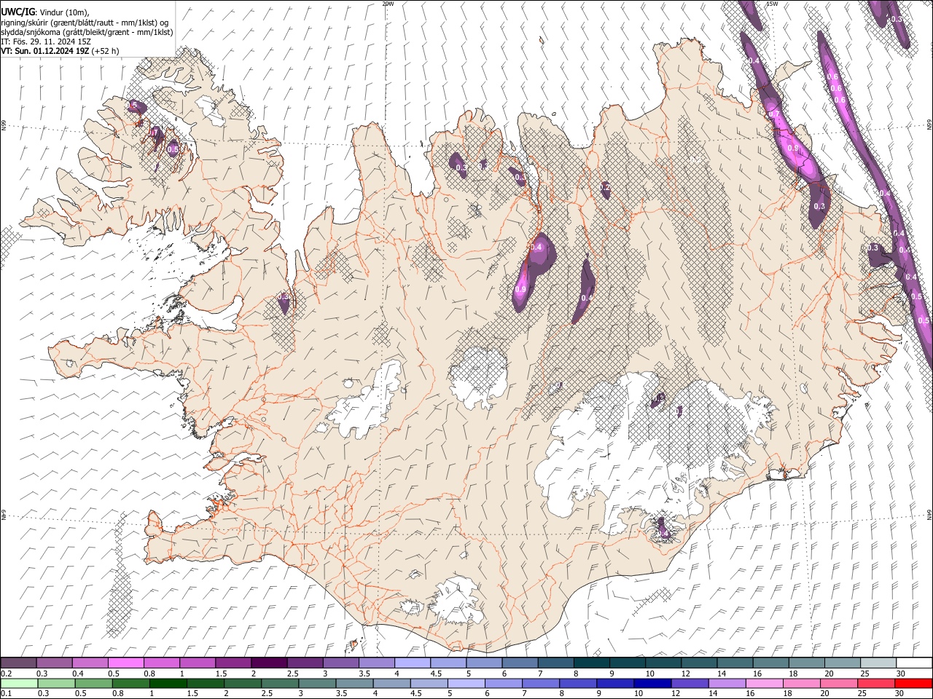Pick upper legend swatch starting at 2.5

[x=305, y=663]
